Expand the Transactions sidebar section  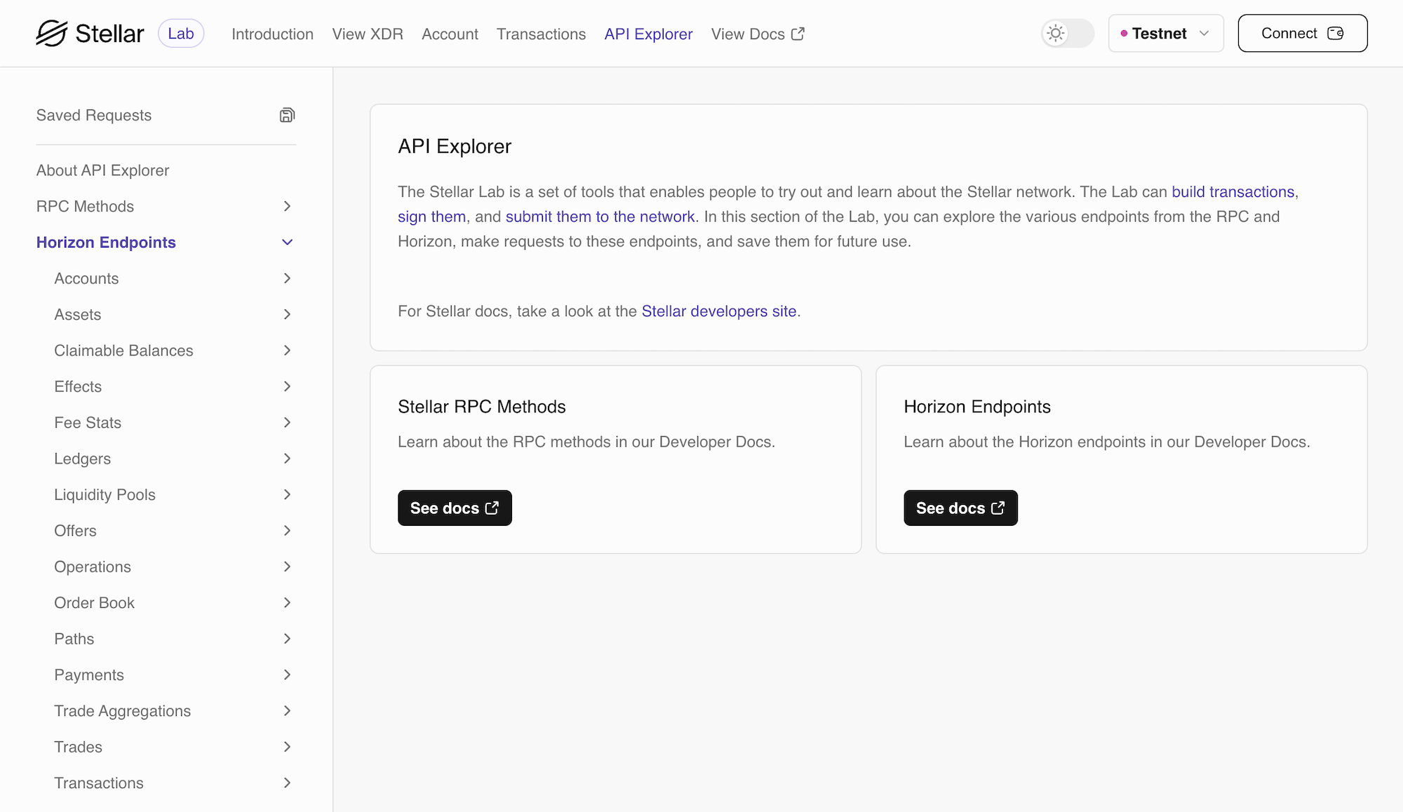click(174, 783)
